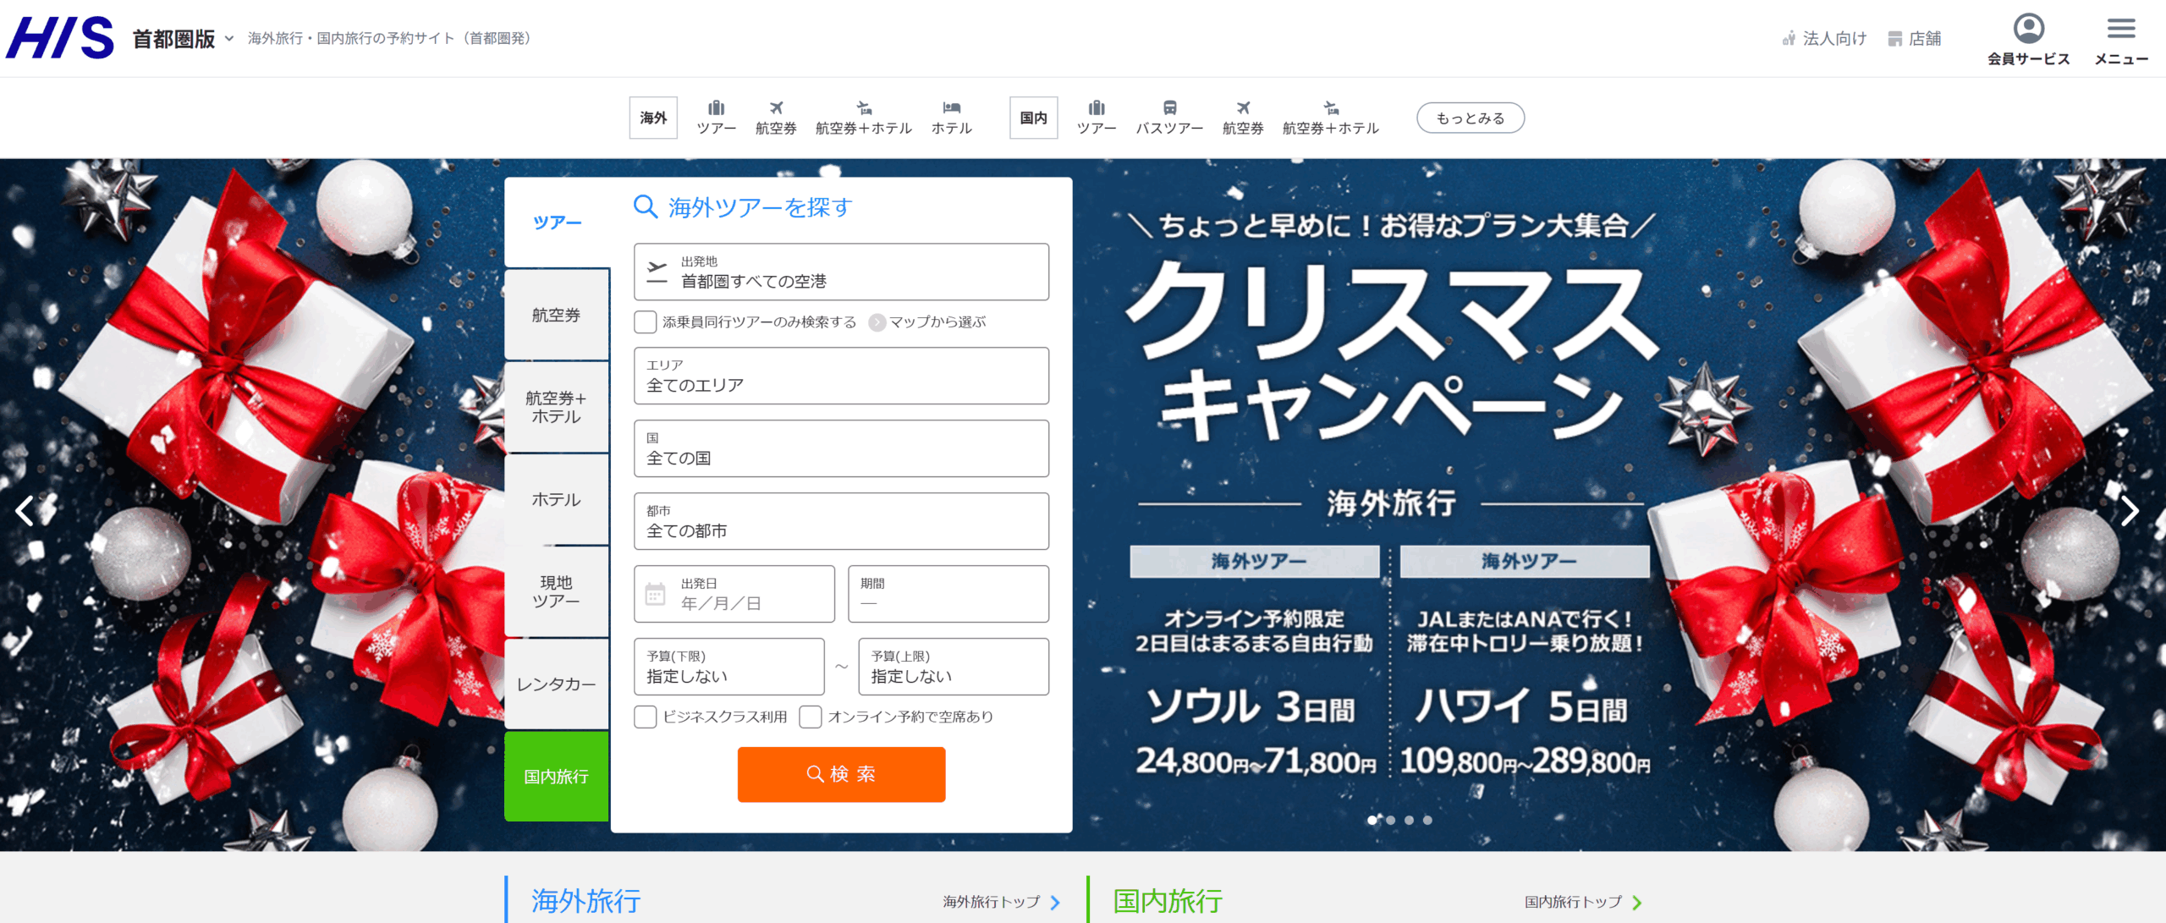Enable 添乗員同行ツアーのみ検索する checkbox
Image resolution: width=2166 pixels, height=923 pixels.
(646, 322)
